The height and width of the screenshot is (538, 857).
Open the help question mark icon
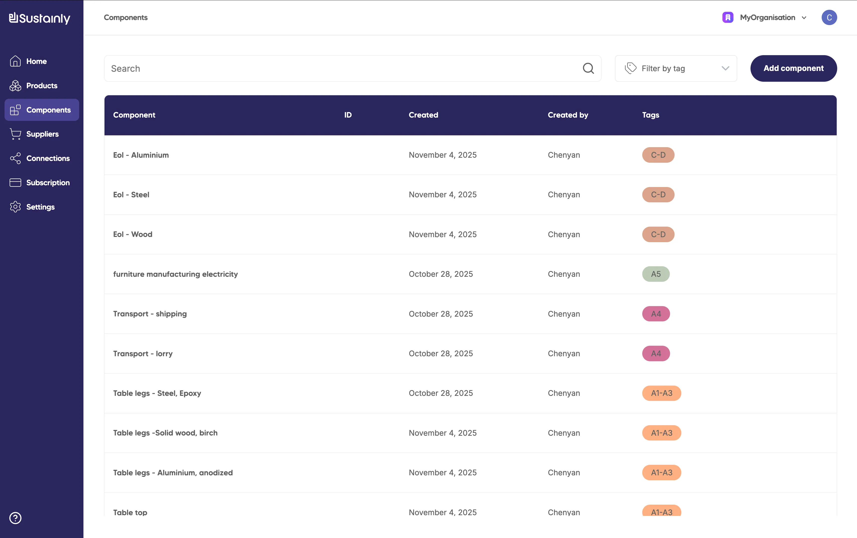(15, 518)
